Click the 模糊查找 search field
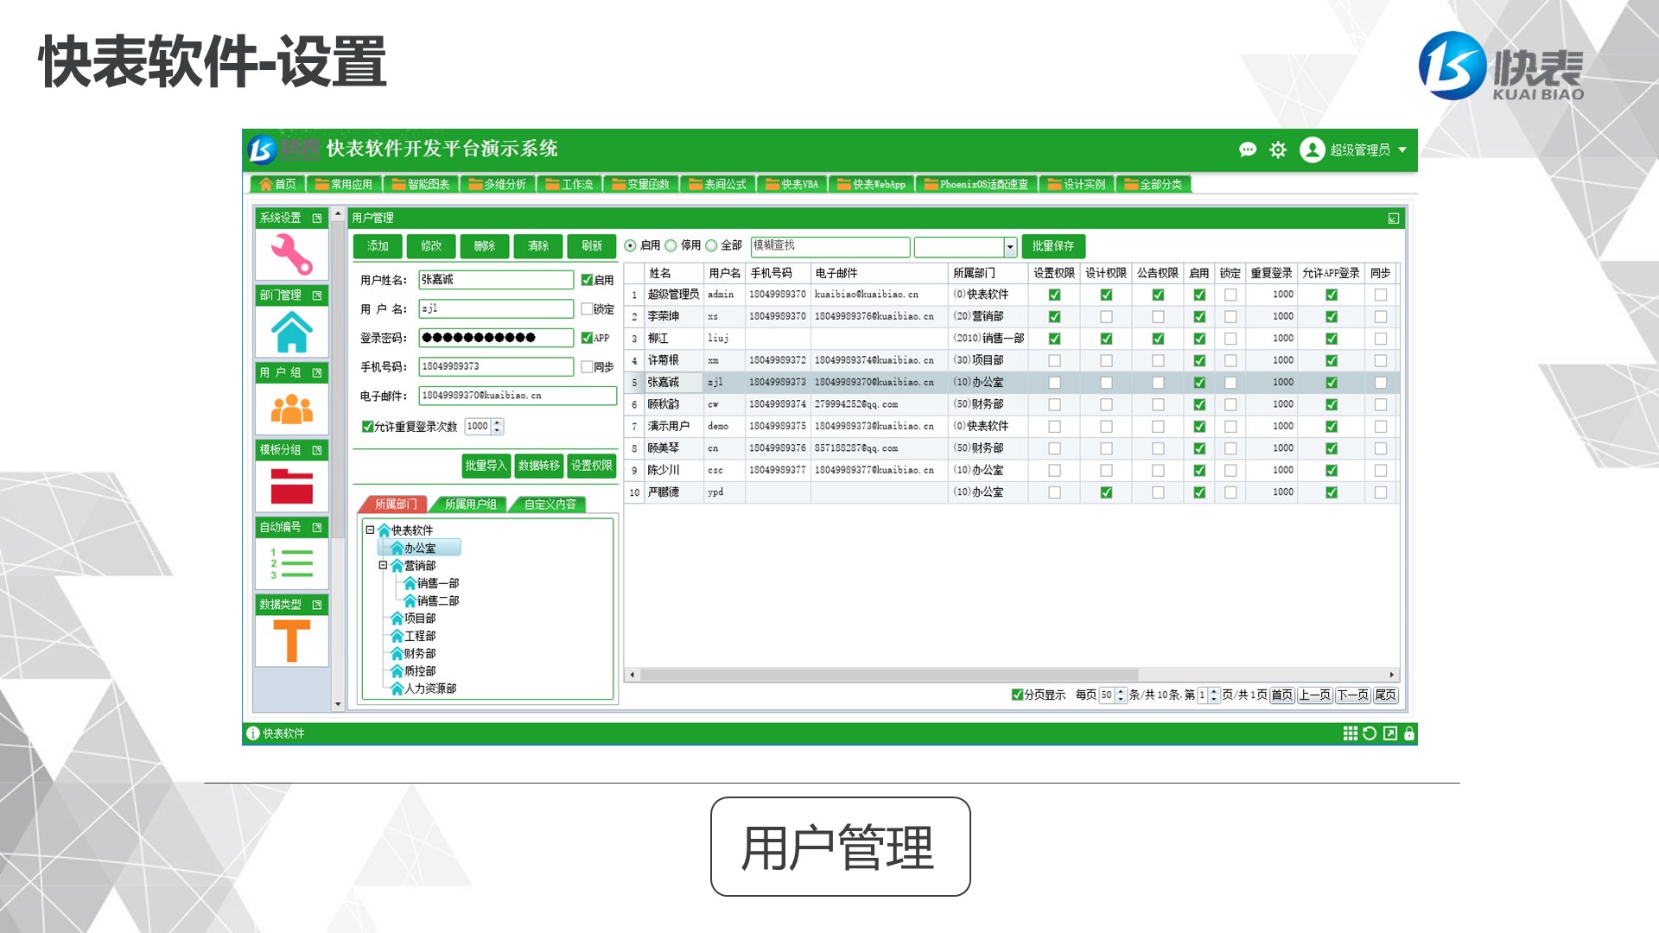The height and width of the screenshot is (933, 1659). pyautogui.click(x=830, y=247)
